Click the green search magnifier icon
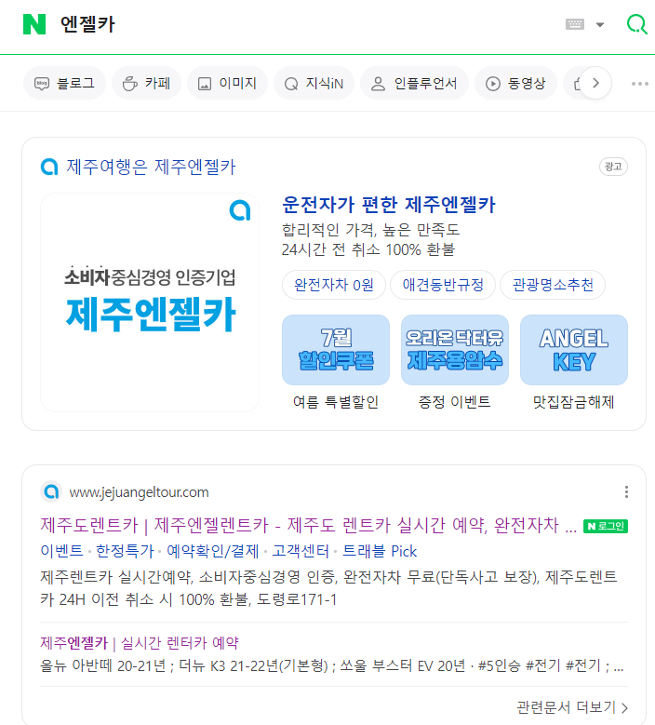Viewport: 655px width, 725px height. click(637, 23)
